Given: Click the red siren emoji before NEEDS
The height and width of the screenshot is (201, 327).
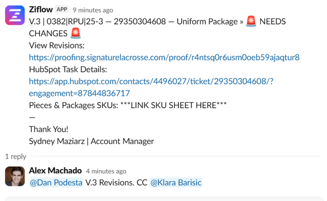Looking at the screenshot, I should point(251,21).
